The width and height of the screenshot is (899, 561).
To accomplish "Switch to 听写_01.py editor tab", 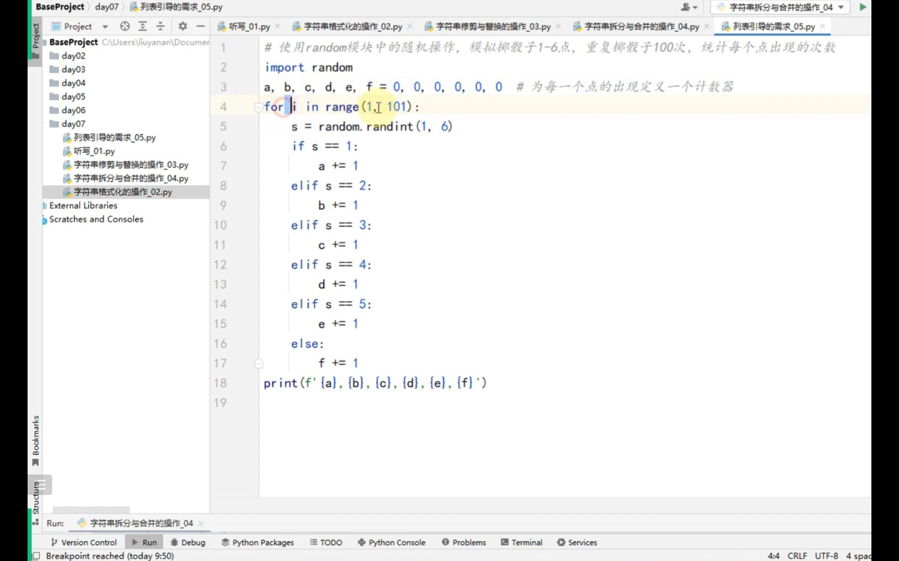I will pos(249,26).
